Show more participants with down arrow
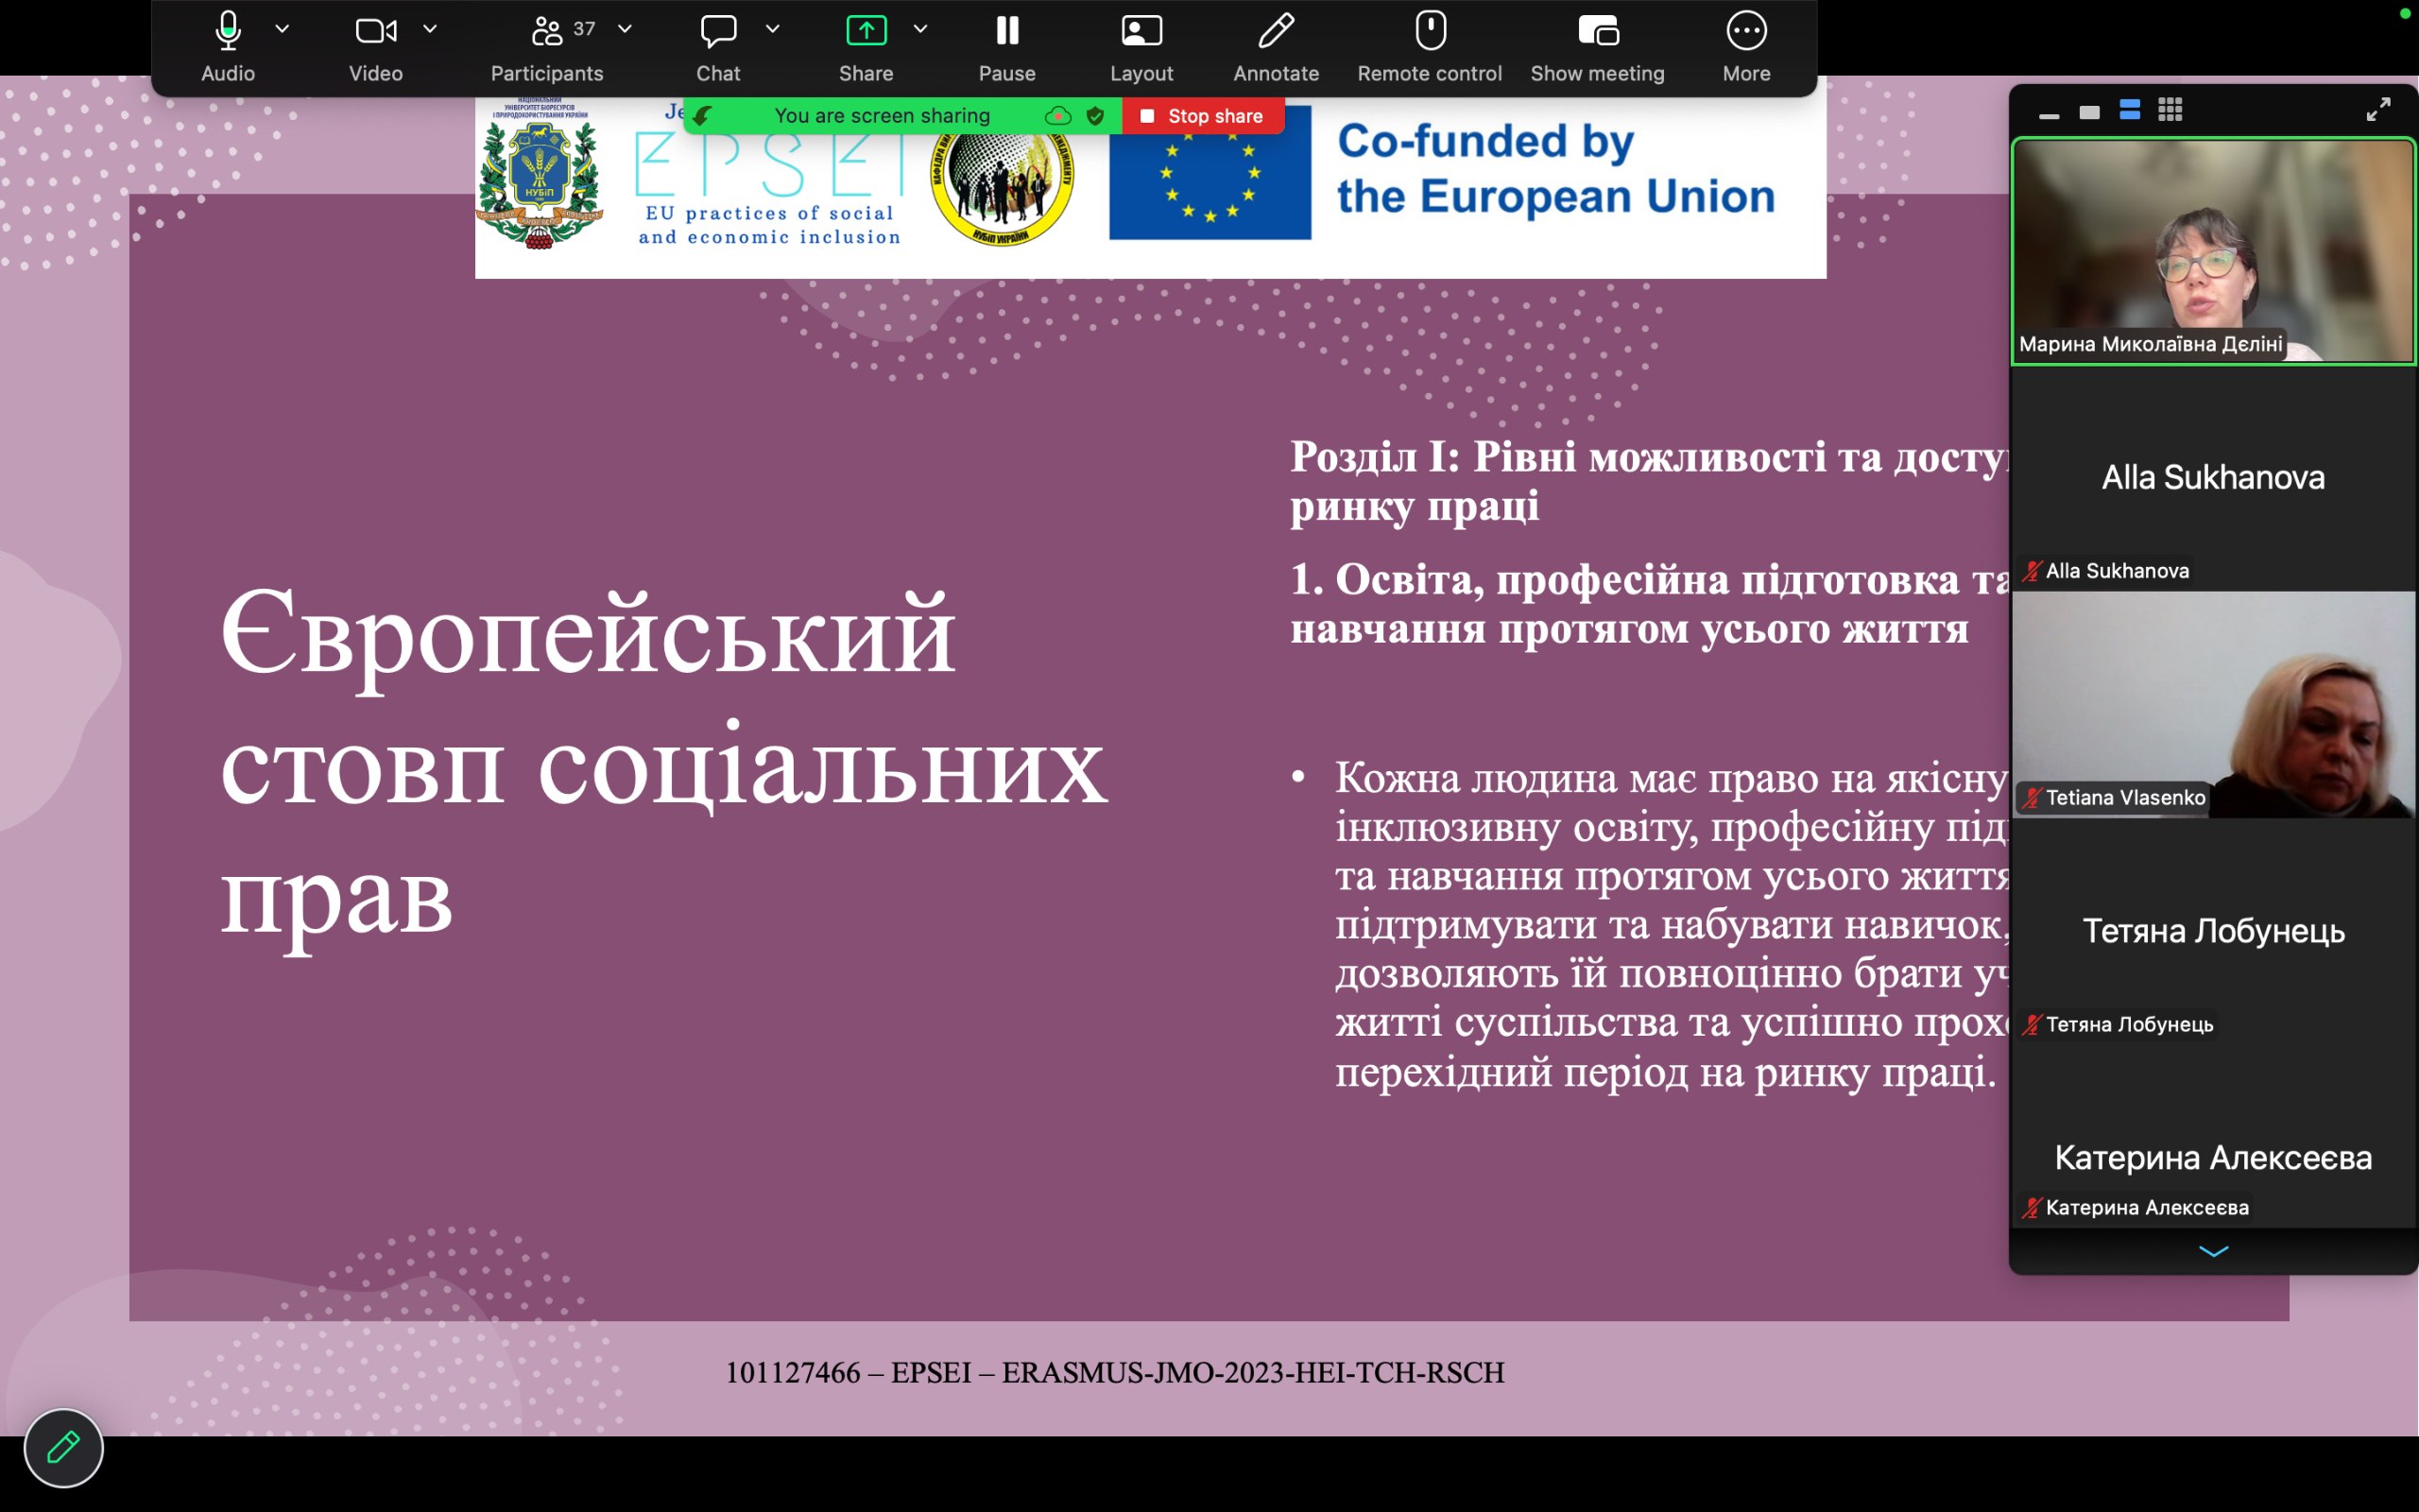Screen dimensions: 2419x1512 2213,1251
